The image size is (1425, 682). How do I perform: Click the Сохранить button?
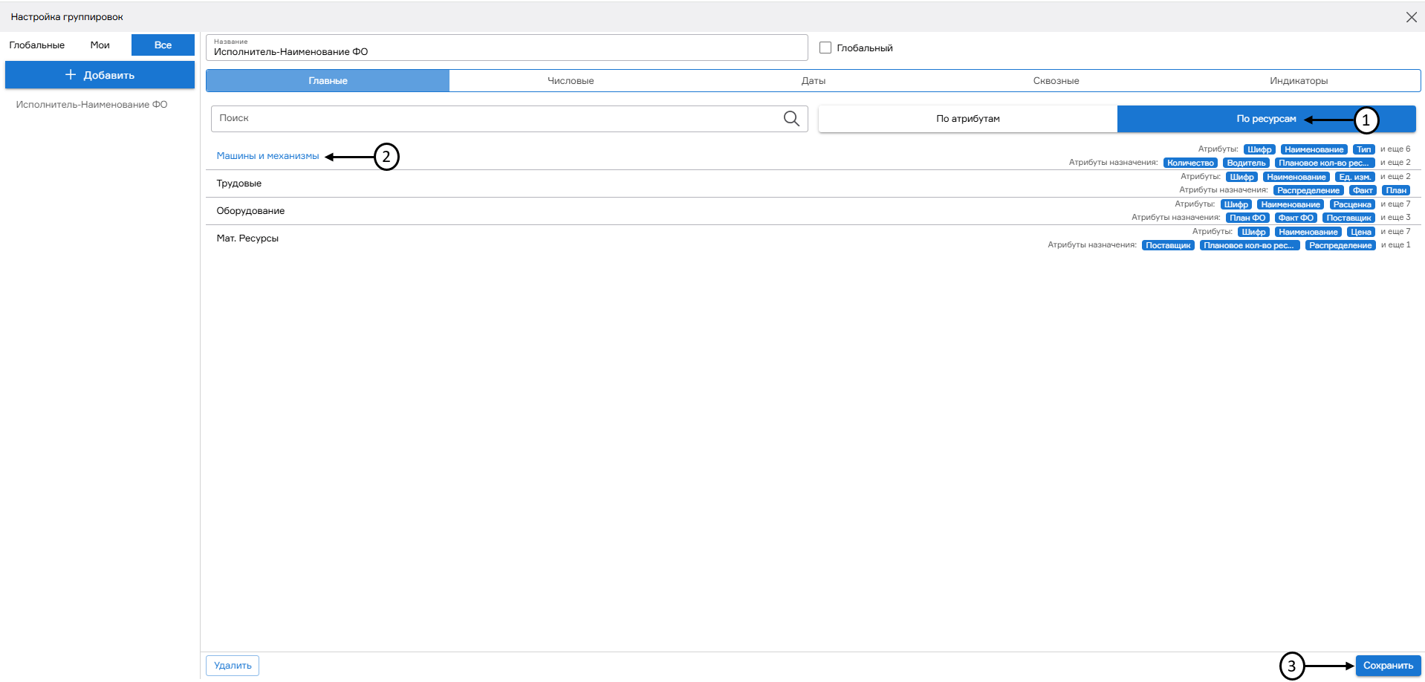1387,666
